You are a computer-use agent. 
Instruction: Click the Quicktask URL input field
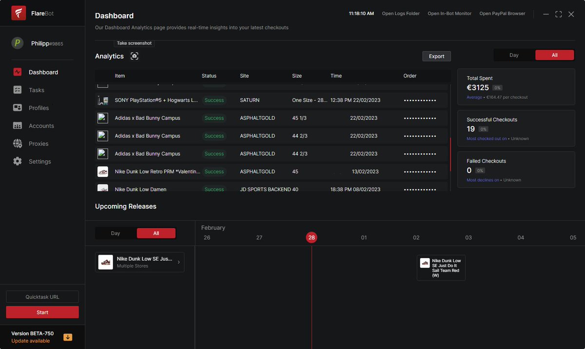coord(42,297)
